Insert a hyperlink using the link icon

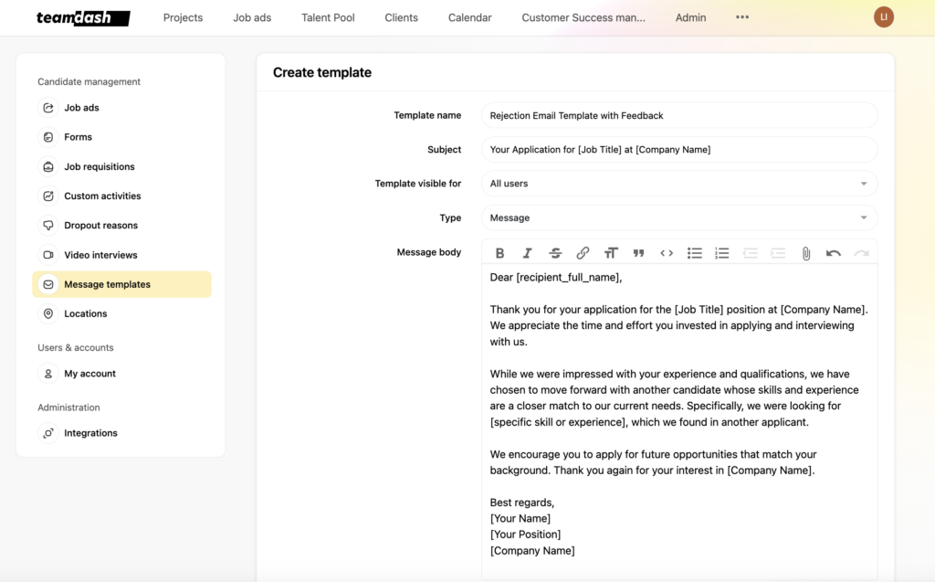tap(583, 253)
